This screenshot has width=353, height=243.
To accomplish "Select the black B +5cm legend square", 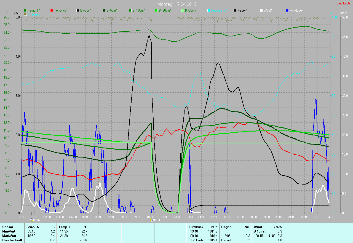I will coord(78,10).
